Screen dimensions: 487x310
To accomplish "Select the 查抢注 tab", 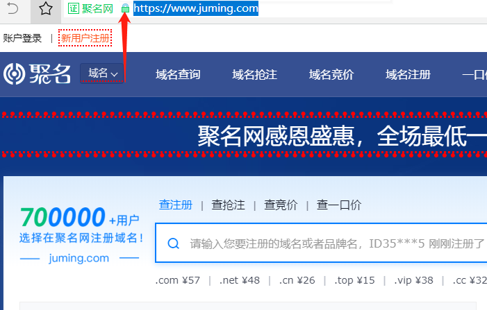I will coord(229,205).
